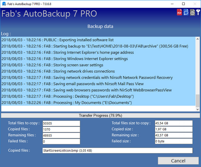201x167 pixels.
Task: Select log line 'Starting backup to E:\Test\HOME'
Action: 98,46
